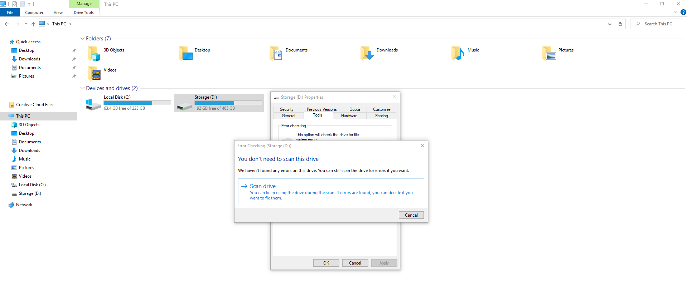Select Local Disk (C:) in navigation pane
687x301 pixels.
pyautogui.click(x=32, y=185)
